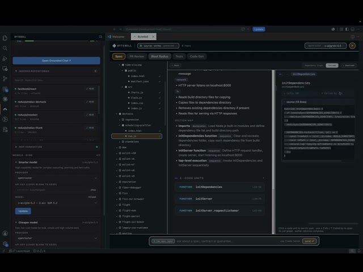The height and width of the screenshot is (272, 363).
Task: Toggle panel layout icon in title bar
Action: point(352,29)
